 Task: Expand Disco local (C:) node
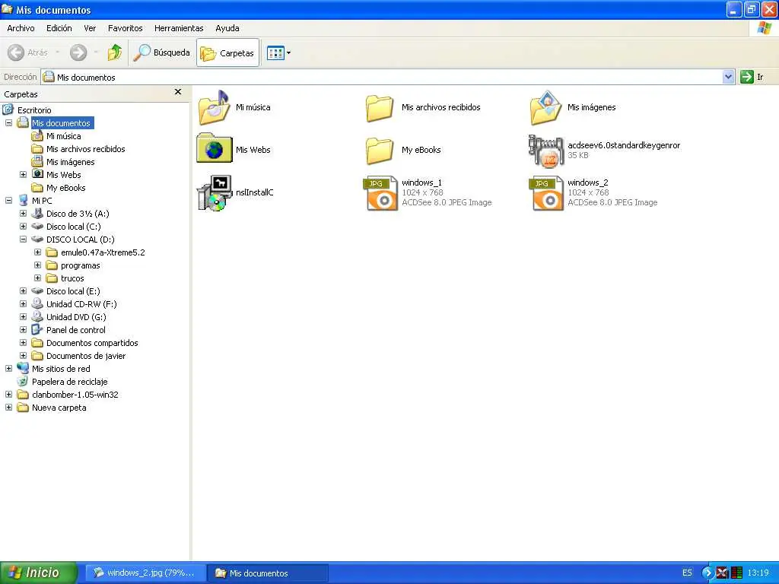pyautogui.click(x=23, y=226)
